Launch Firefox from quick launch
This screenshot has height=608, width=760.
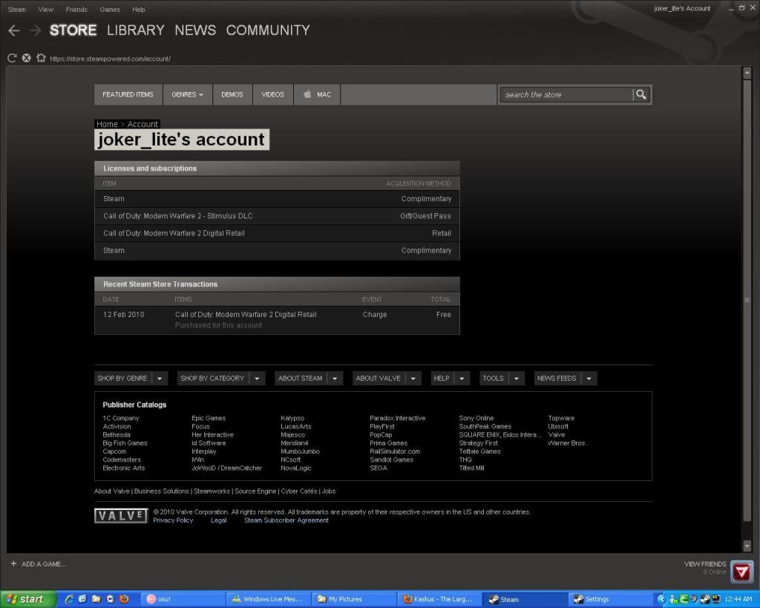tap(124, 599)
